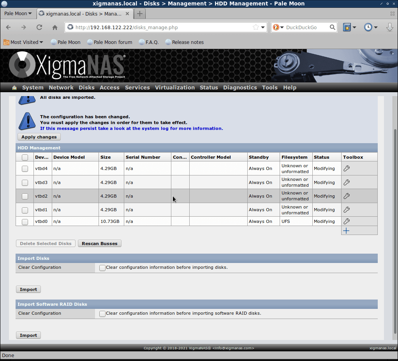This screenshot has width=398, height=361.
Task: Open the history clock button
Action: point(368,27)
